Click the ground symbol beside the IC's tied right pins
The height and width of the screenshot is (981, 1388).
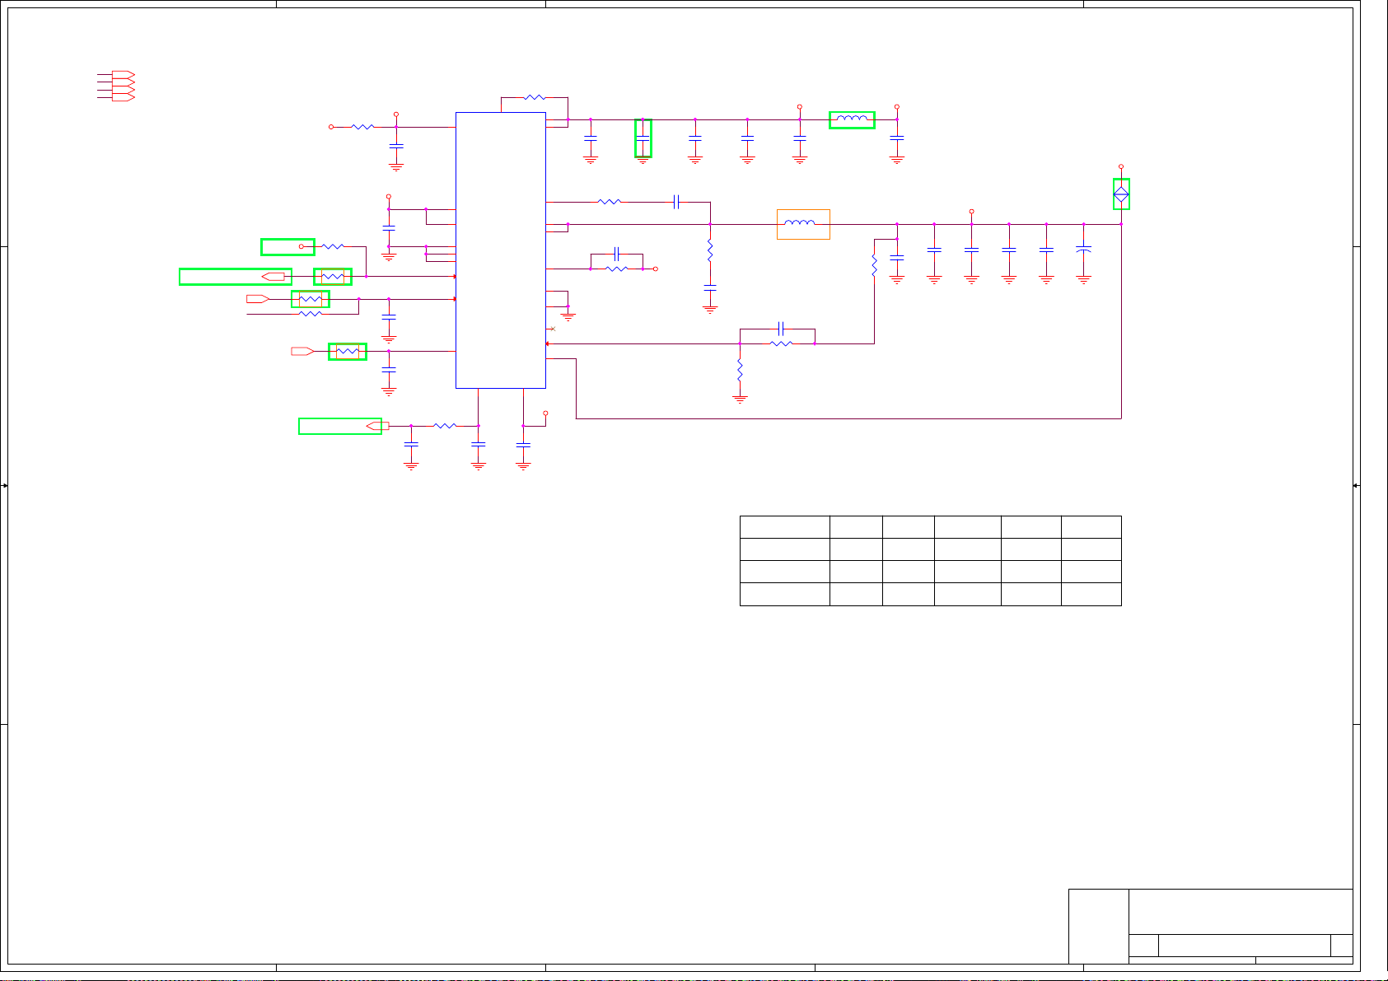(x=568, y=315)
